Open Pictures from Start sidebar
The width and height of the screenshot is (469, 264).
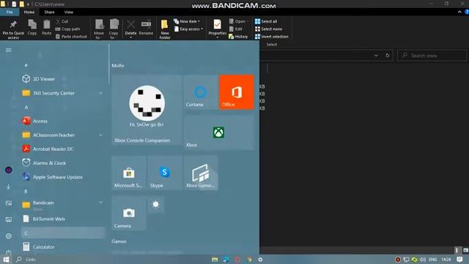[x=9, y=203]
